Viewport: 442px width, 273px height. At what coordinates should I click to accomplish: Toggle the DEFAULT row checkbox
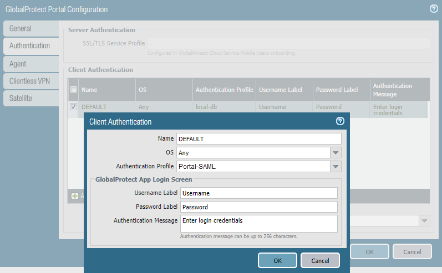74,107
